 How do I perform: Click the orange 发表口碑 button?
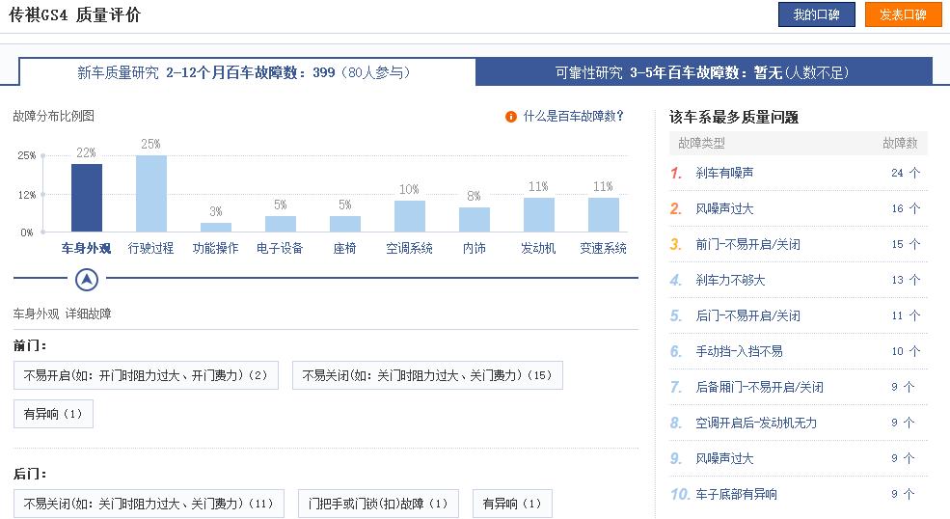(x=903, y=14)
